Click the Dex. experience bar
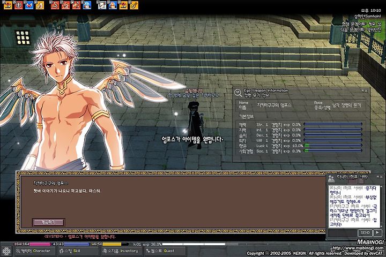The image size is (386, 257). click(333, 135)
